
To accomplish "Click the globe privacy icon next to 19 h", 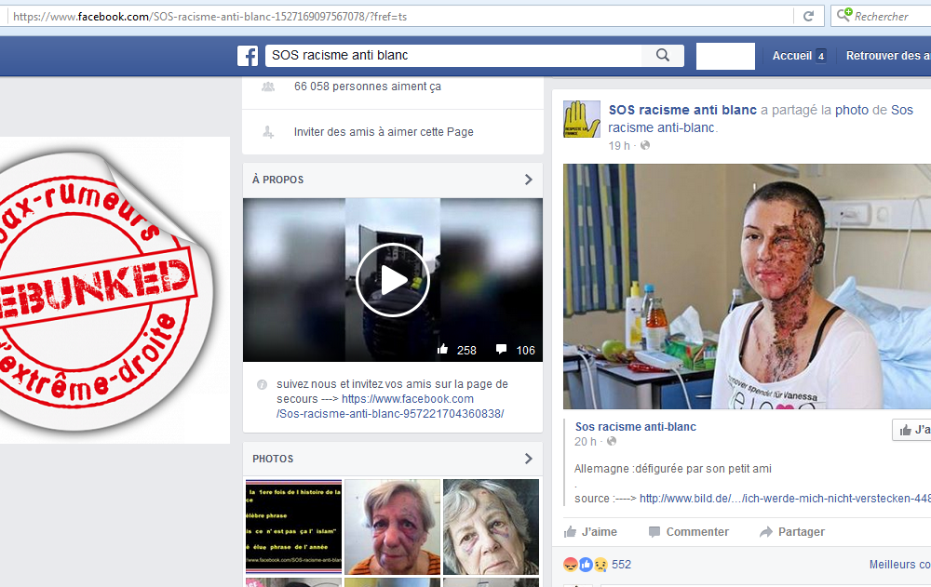I will pos(645,145).
